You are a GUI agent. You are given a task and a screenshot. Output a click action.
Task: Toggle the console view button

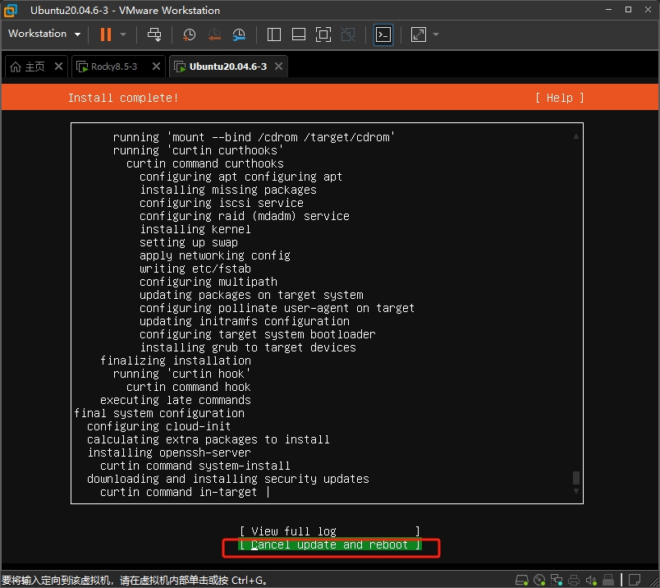click(x=383, y=34)
